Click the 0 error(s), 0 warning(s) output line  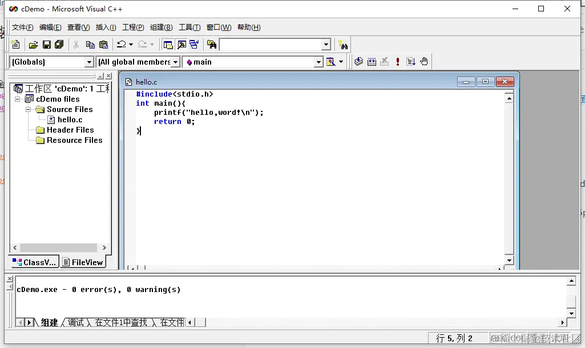point(99,290)
